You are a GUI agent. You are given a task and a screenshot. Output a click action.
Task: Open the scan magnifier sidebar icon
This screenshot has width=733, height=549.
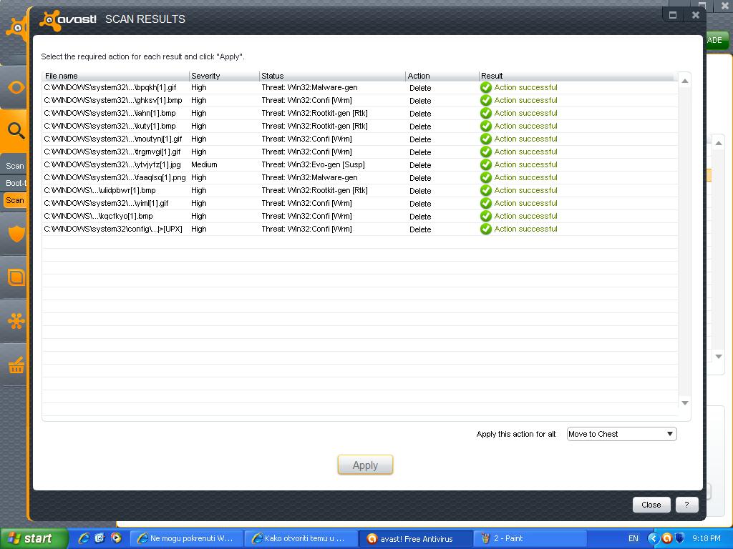(x=16, y=131)
